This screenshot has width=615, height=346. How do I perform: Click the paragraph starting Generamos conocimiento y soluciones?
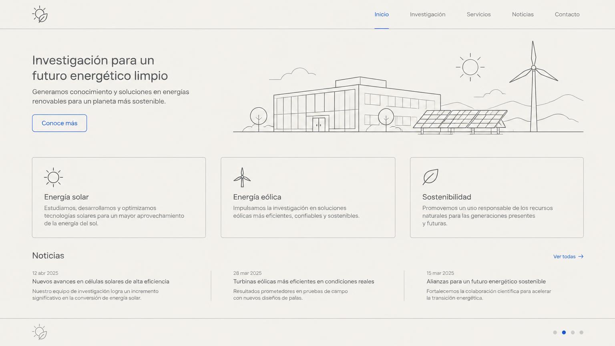(x=111, y=97)
